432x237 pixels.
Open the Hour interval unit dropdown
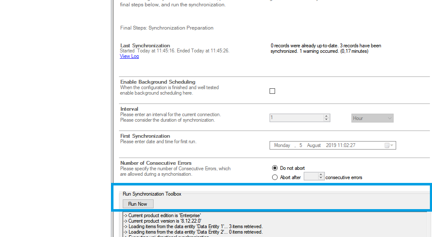pos(373,118)
